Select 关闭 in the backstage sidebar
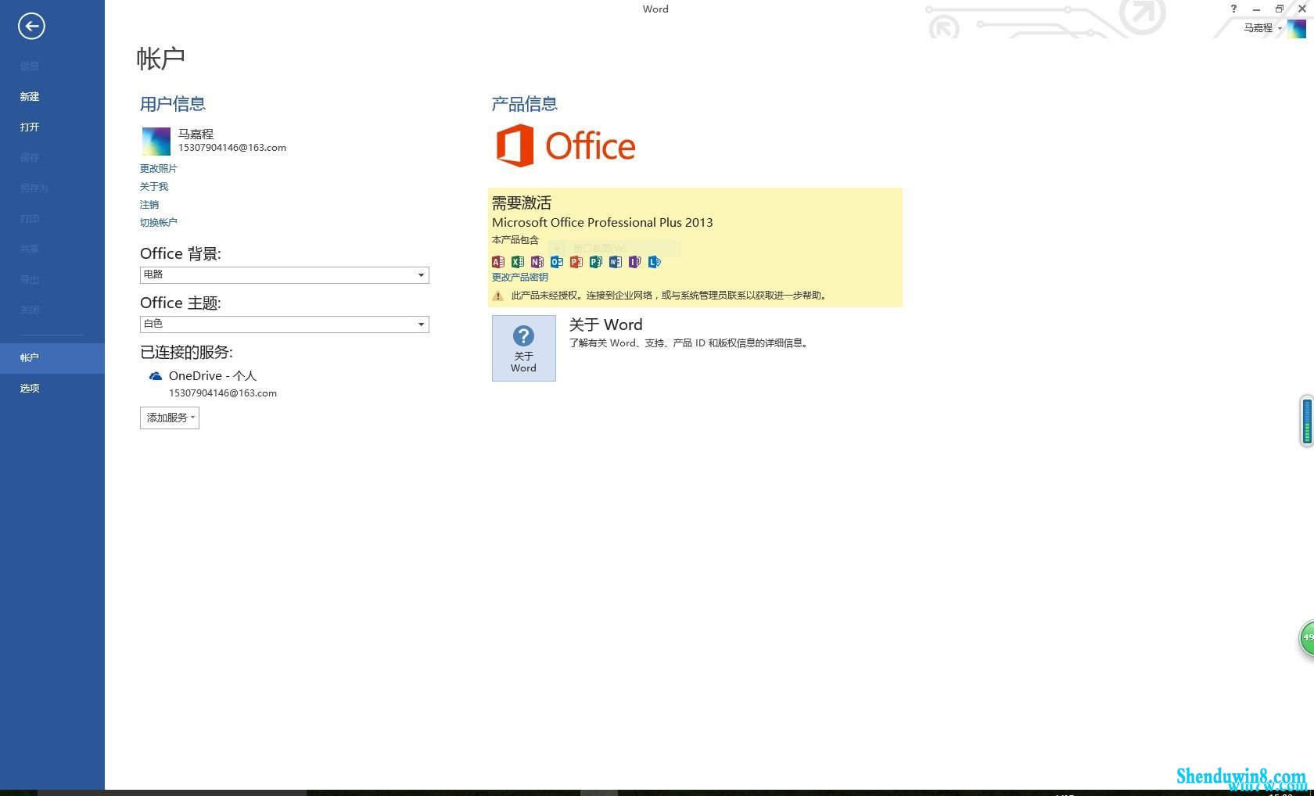 [52, 310]
